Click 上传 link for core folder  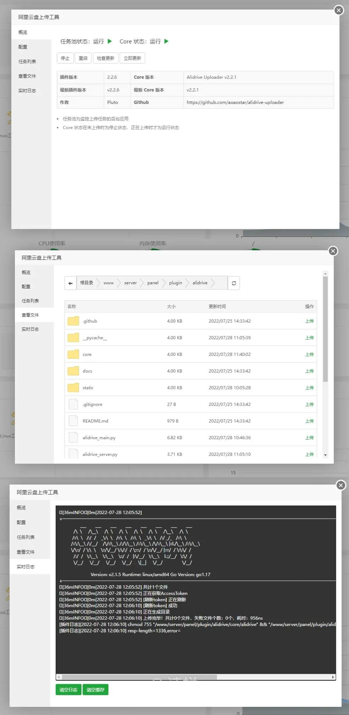pos(309,354)
